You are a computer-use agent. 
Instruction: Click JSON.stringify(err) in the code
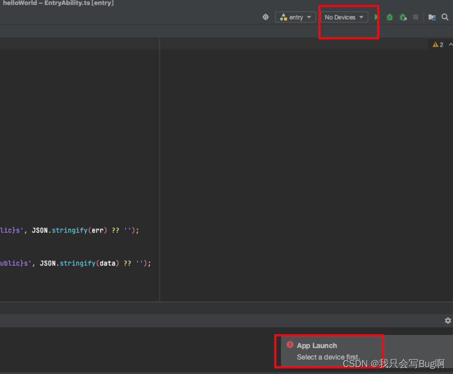[69, 230]
